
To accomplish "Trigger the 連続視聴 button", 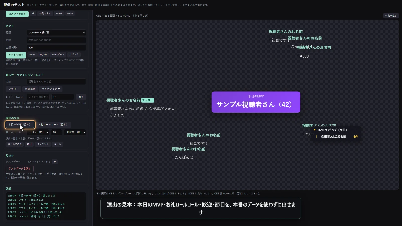I will point(30,89).
